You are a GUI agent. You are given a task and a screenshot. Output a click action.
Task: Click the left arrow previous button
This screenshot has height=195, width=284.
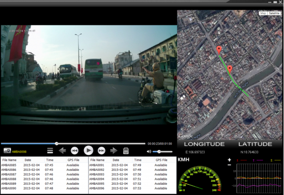62,150
